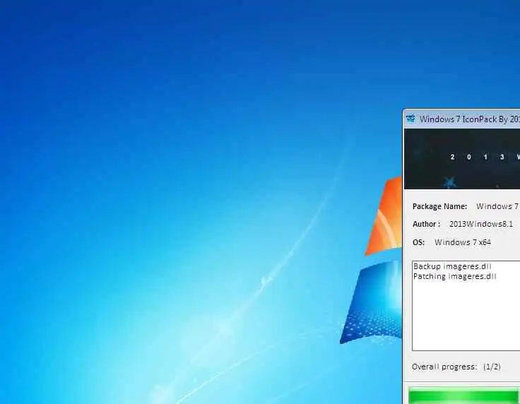Click the 'OS:' label
This screenshot has height=404, width=520.
point(418,242)
